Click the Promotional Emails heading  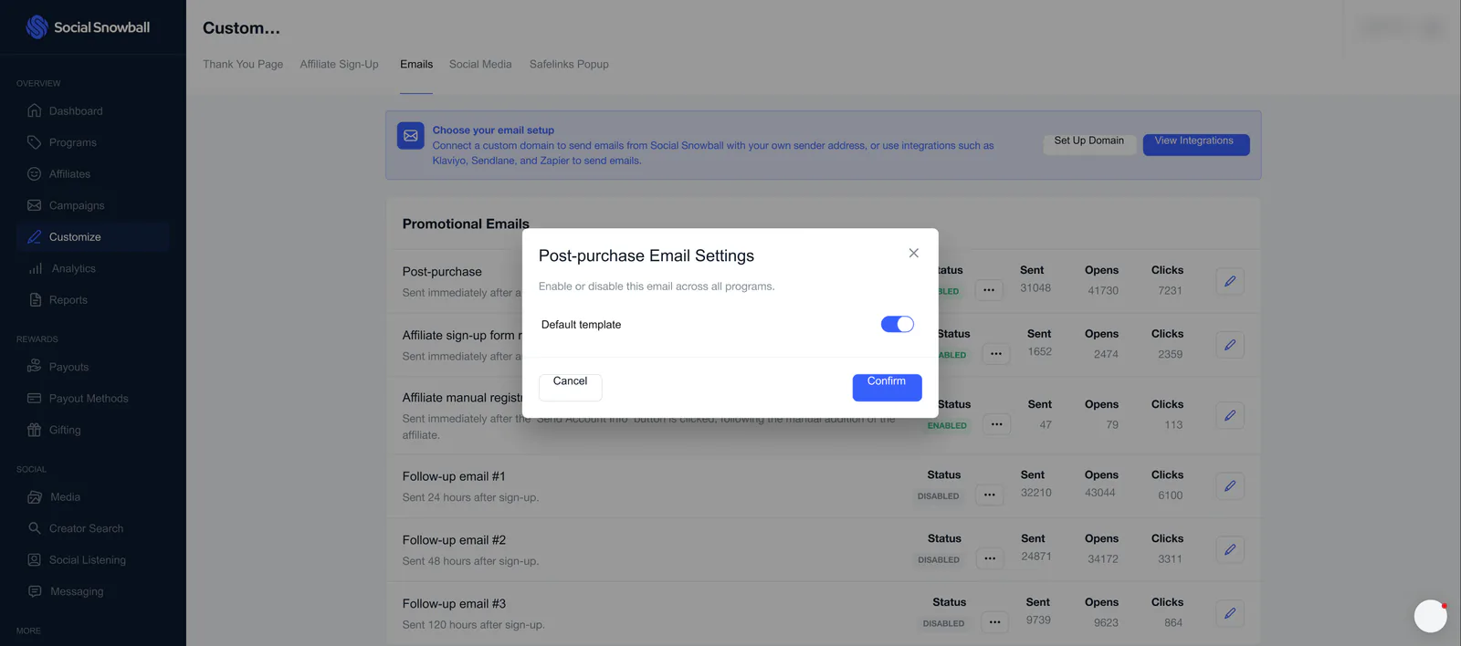466,224
